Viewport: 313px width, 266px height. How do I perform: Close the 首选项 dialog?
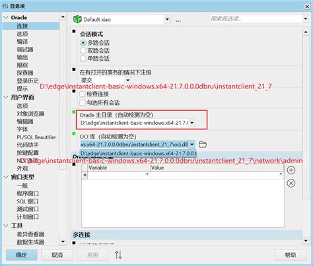pos(307,6)
